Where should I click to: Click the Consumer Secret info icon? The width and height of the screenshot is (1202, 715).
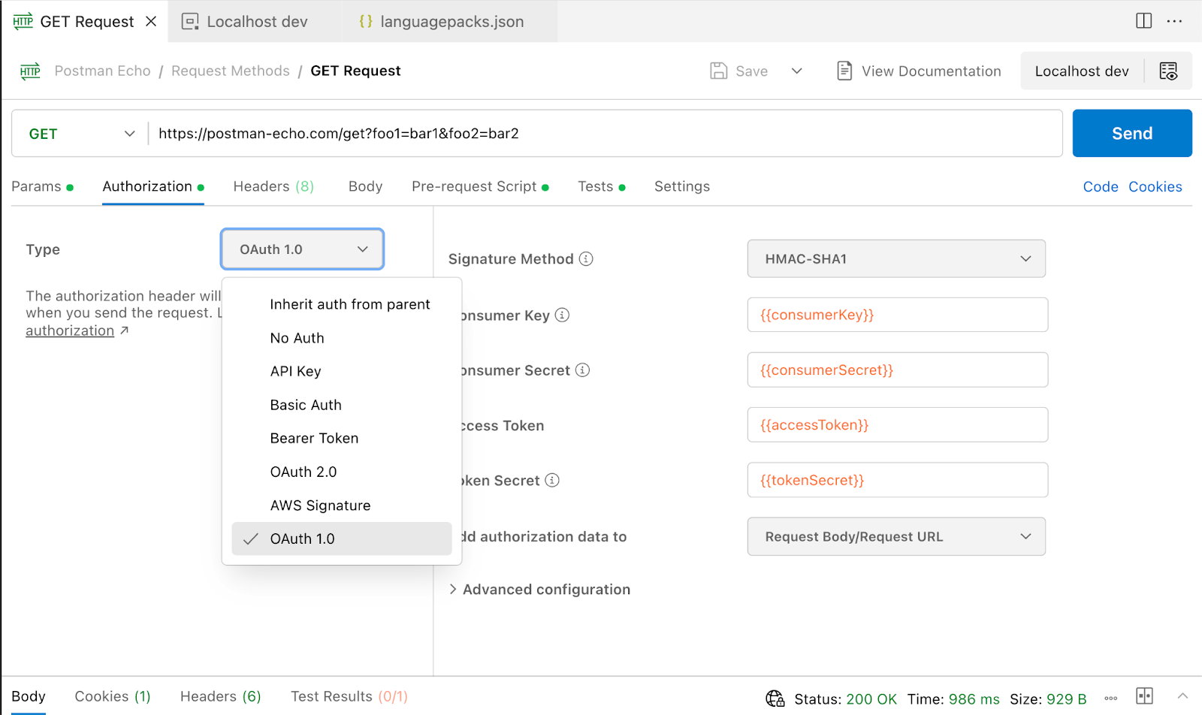pyautogui.click(x=582, y=370)
